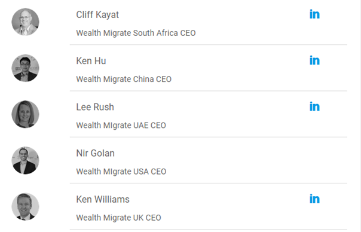Open Cliff Kayat's LinkedIn icon

point(314,14)
